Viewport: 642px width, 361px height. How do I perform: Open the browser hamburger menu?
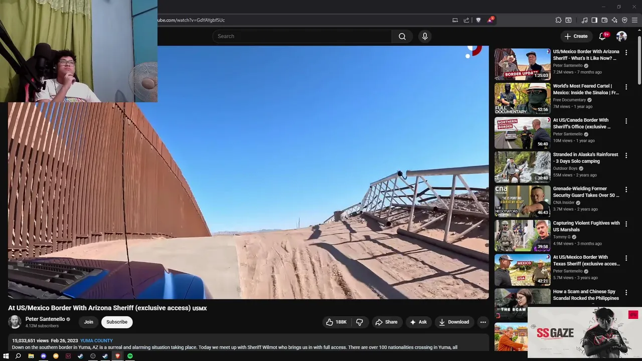(x=634, y=20)
